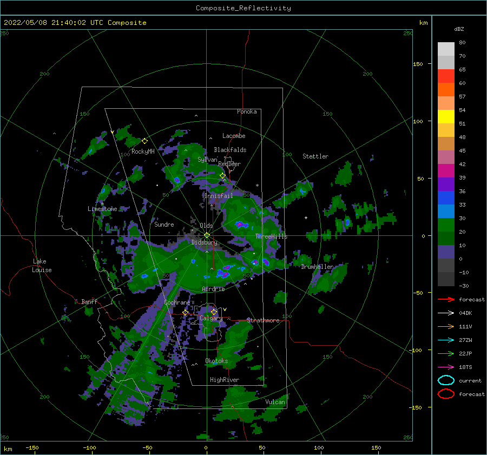Select the bright yellow 51–54 dBZ swatch

coord(446,116)
